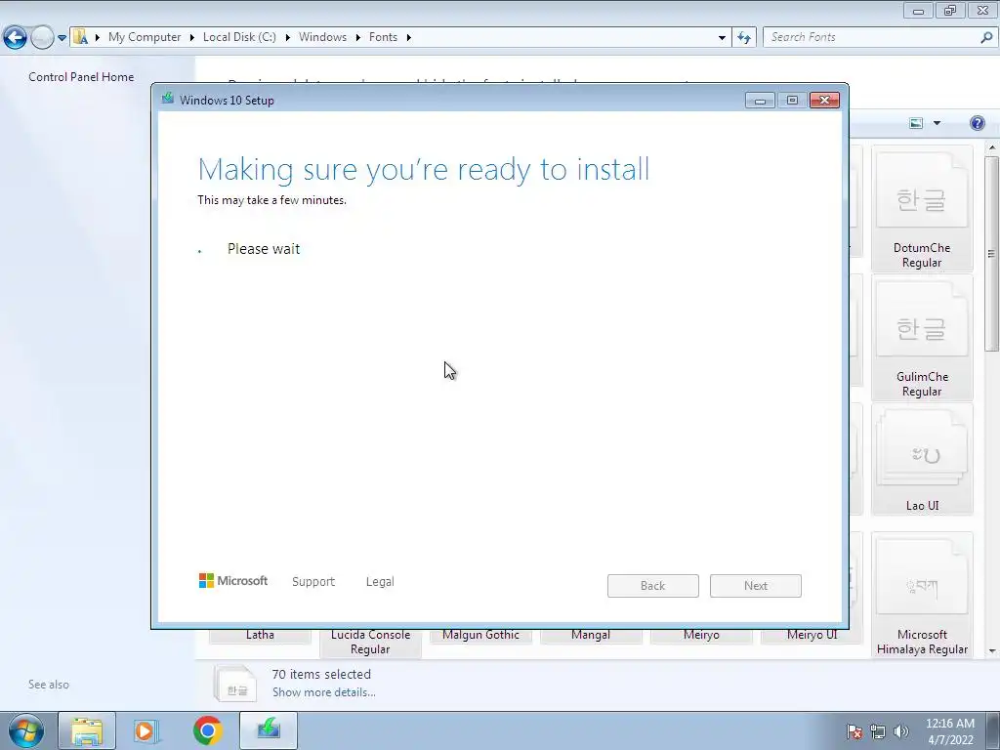Minimize the Windows 10 Setup dialog

point(760,101)
